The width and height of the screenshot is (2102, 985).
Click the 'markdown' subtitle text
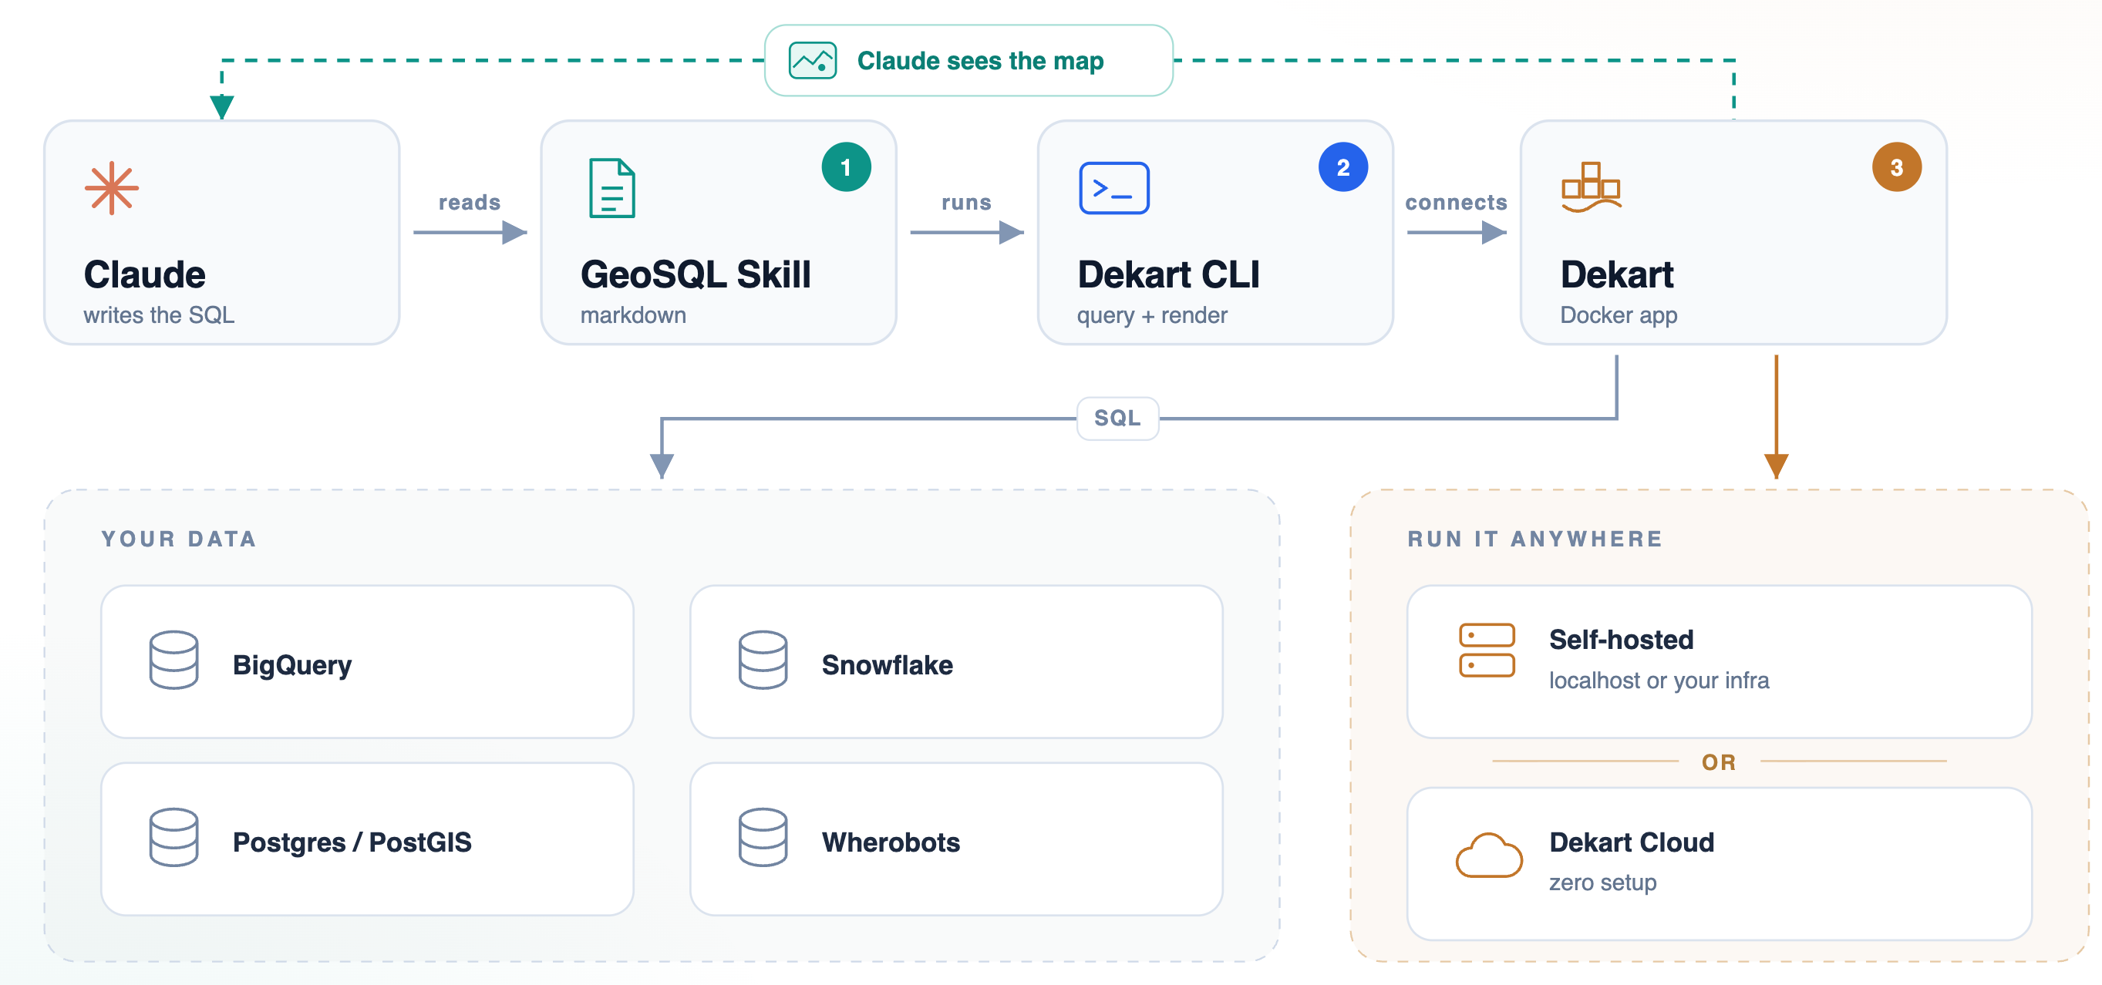(633, 315)
